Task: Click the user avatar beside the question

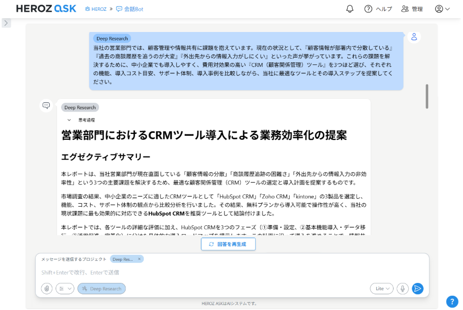Action: click(x=414, y=37)
